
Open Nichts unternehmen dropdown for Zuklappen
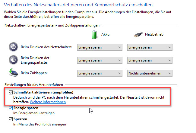coord(150,73)
